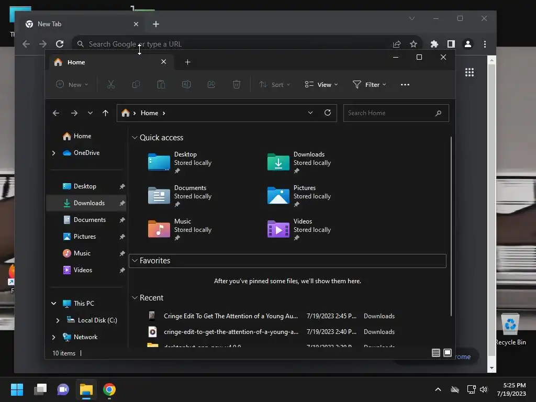Image resolution: width=536 pixels, height=402 pixels.
Task: Collapse the Recent section
Action: click(135, 298)
